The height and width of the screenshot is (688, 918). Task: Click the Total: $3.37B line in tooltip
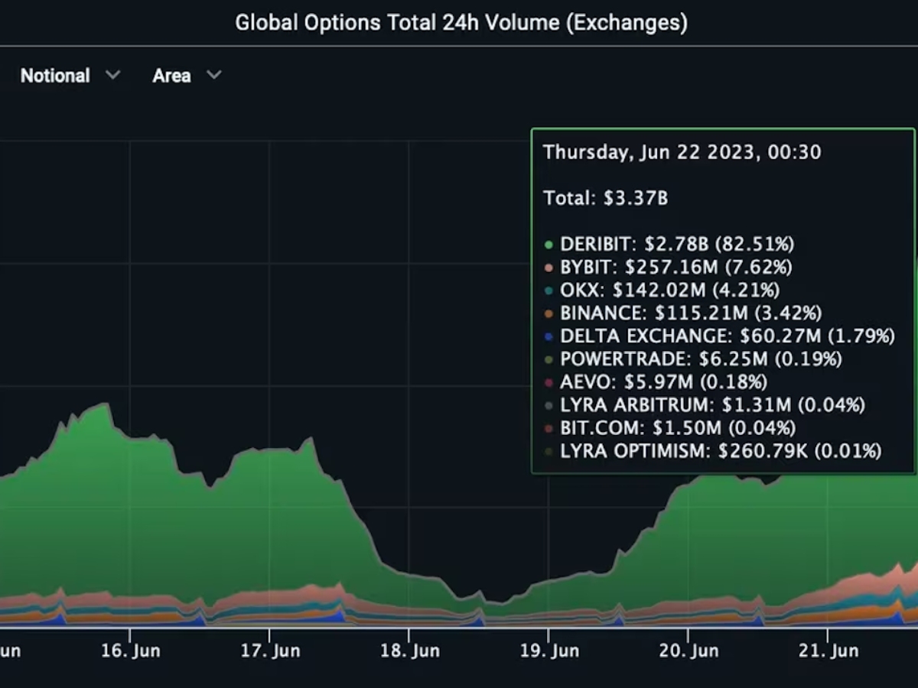[605, 199]
